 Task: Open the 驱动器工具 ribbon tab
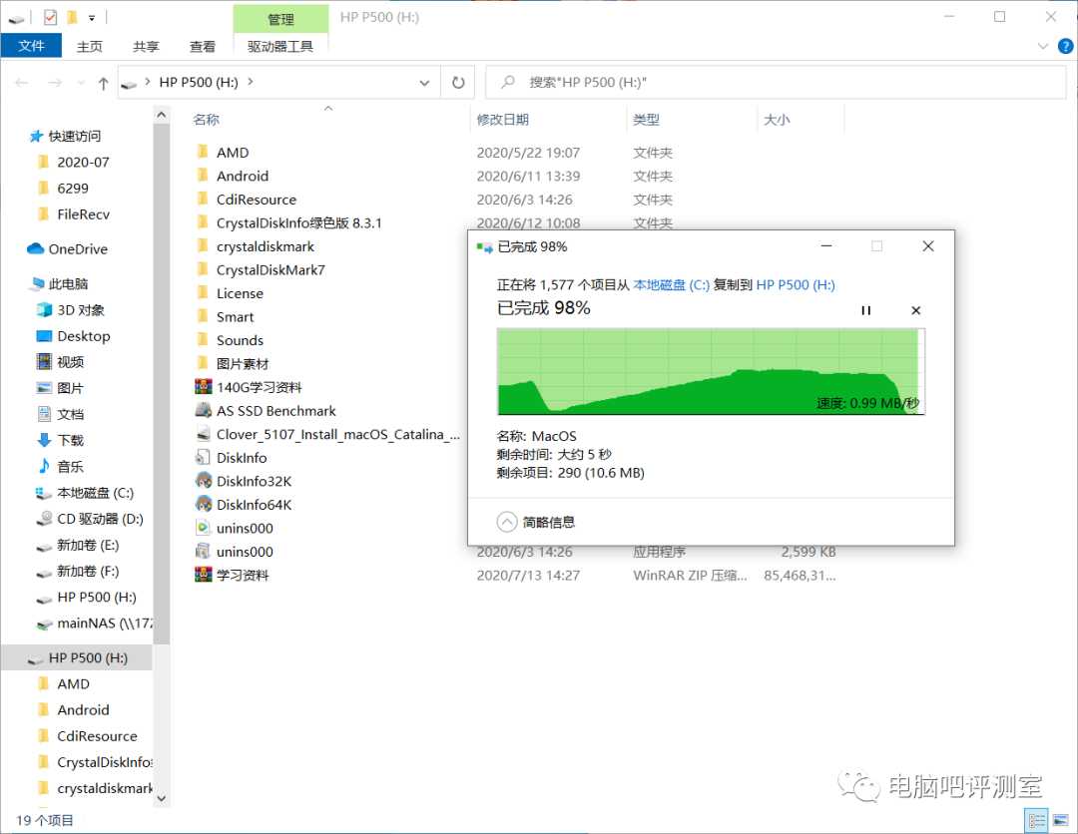click(x=280, y=46)
